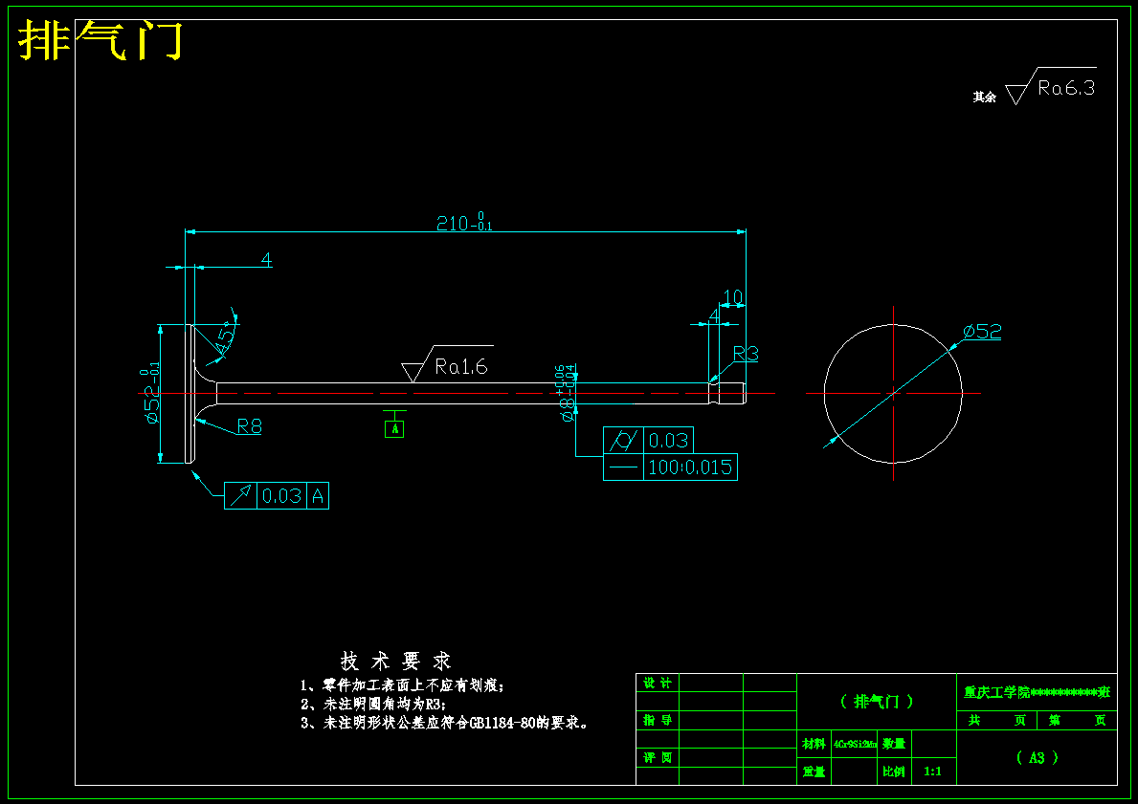This screenshot has width=1138, height=804.
Task: Click datum reference "A" in the runout tolerance frame
Action: (x=318, y=496)
